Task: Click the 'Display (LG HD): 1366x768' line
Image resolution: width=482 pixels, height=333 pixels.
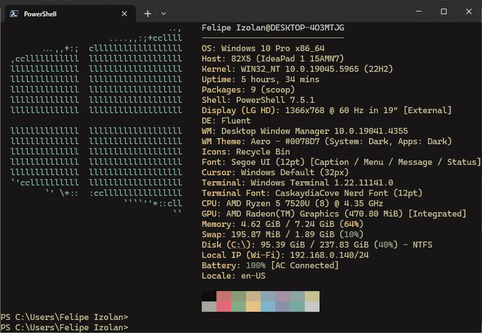Action: (x=327, y=110)
